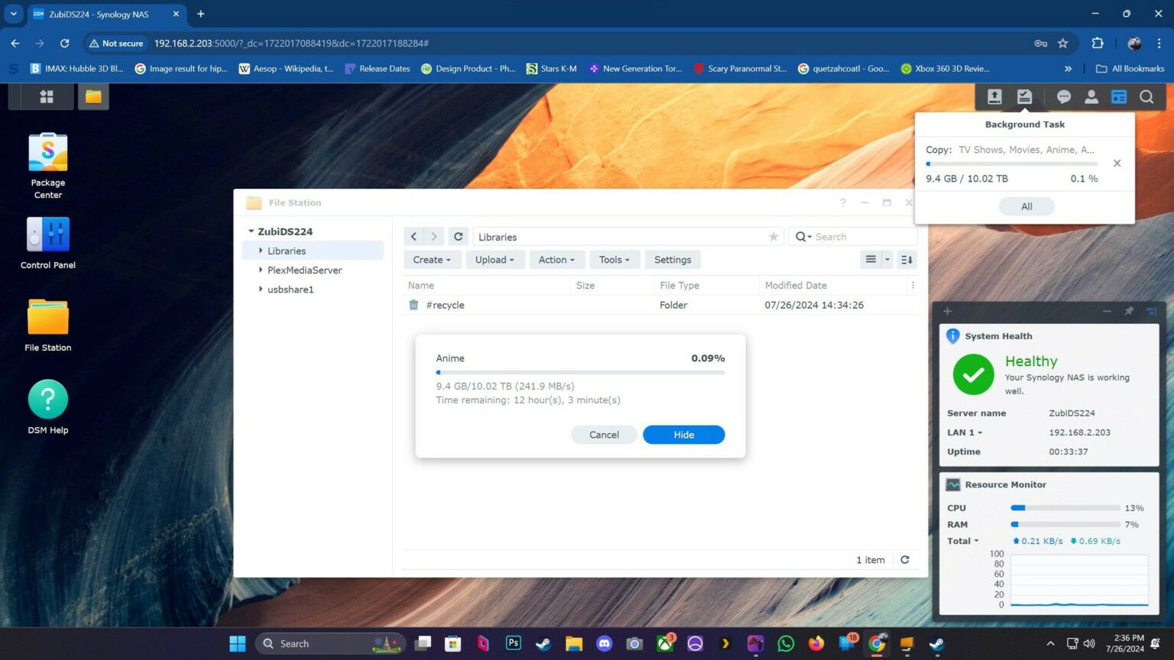Hide the Anime copy progress dialog

(683, 434)
